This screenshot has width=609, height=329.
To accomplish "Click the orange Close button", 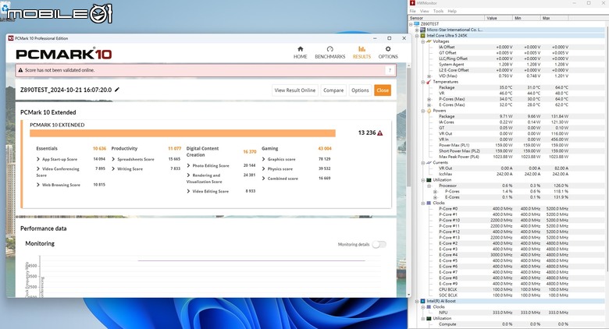I will 383,90.
